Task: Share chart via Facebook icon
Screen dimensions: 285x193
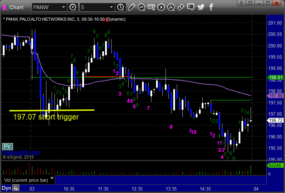Action: pyautogui.click(x=211, y=7)
